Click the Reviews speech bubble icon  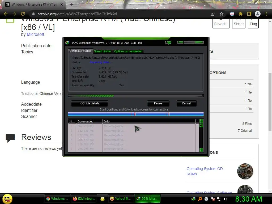pyautogui.click(x=10, y=138)
